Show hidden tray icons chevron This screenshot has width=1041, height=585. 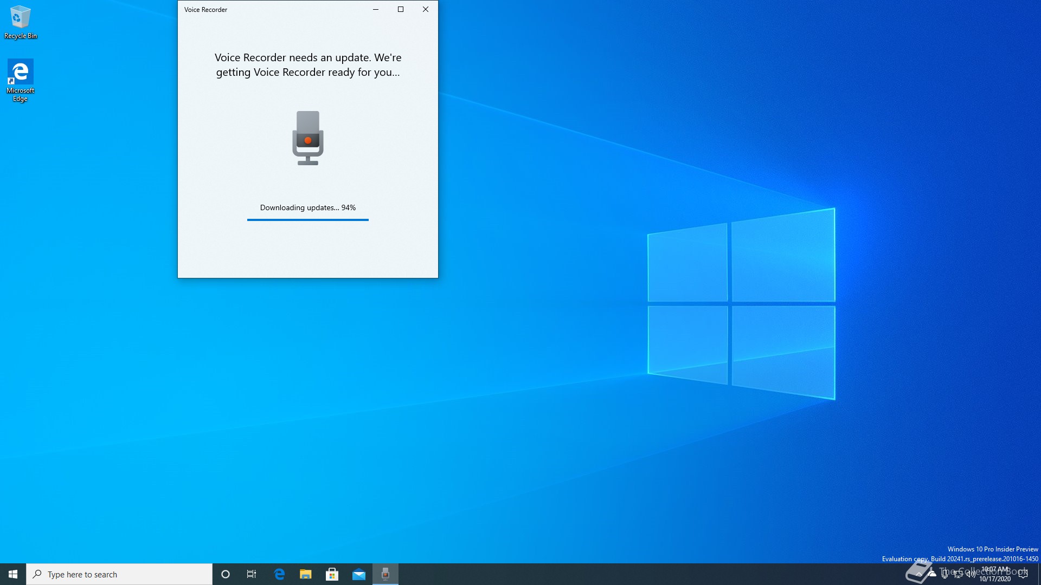tap(918, 574)
